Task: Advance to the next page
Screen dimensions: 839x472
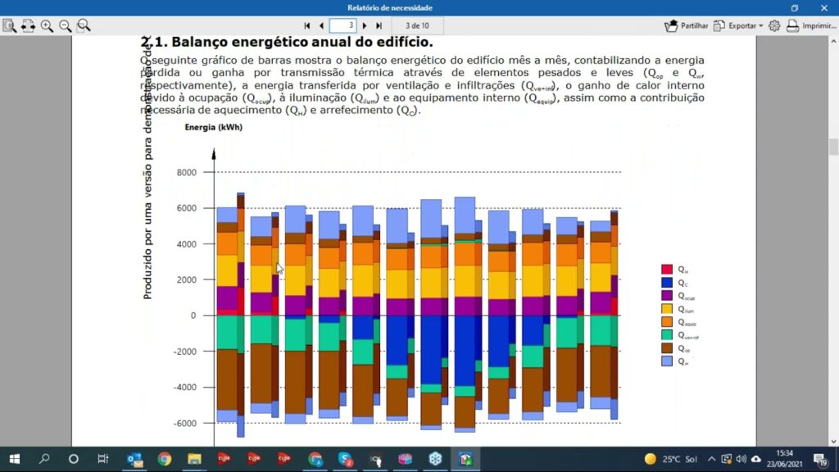Action: click(365, 25)
